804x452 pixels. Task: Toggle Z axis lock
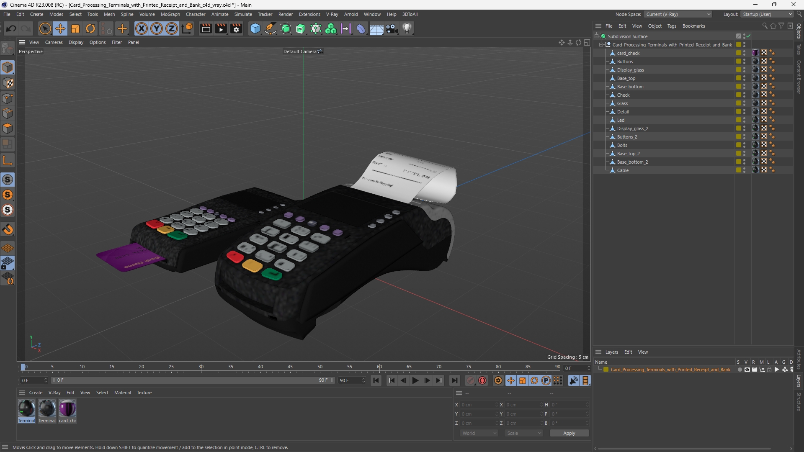pos(171,29)
